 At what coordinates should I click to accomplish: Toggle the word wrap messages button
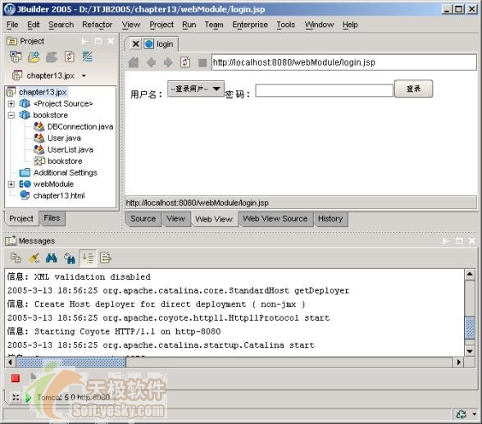pos(88,258)
